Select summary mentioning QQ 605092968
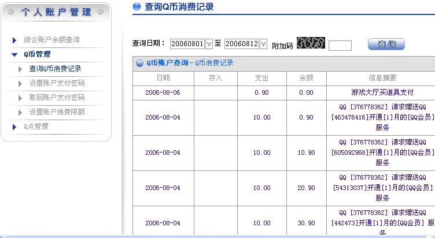 (382, 153)
